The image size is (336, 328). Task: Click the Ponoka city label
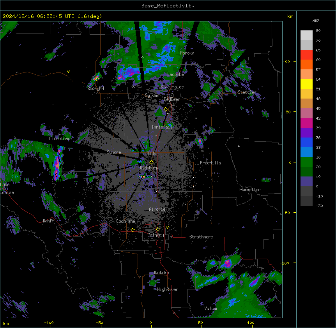click(187, 53)
